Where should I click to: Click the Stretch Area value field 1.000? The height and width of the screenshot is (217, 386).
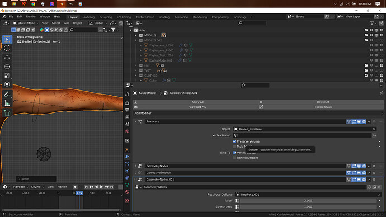(x=308, y=207)
